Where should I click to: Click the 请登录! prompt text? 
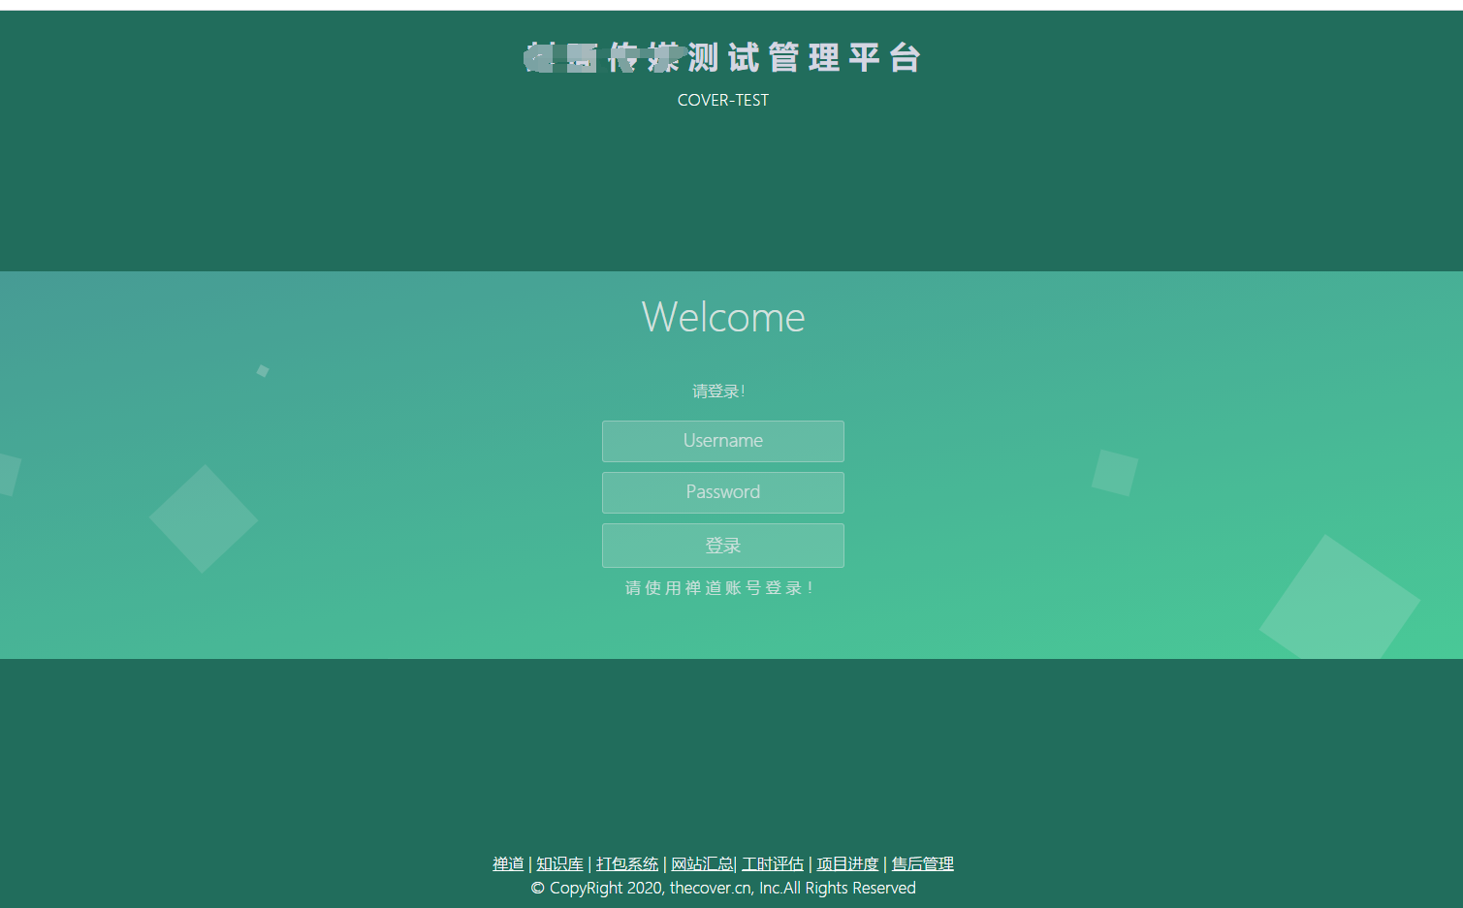(718, 391)
